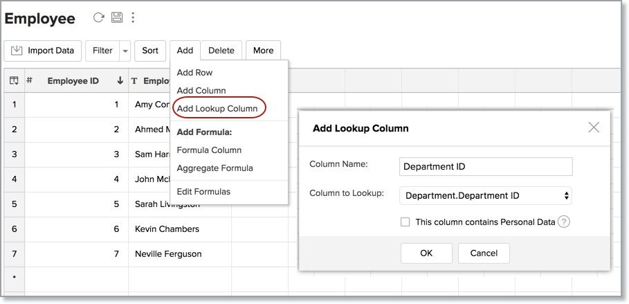Select Add Lookup Column menu item

(217, 108)
